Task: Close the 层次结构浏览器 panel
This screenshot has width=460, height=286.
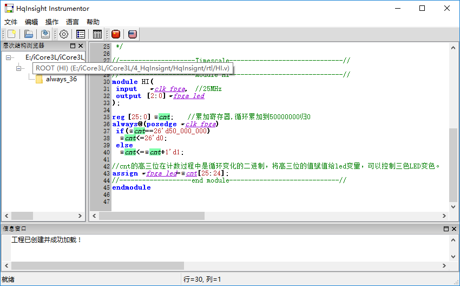Action: tap(81, 46)
